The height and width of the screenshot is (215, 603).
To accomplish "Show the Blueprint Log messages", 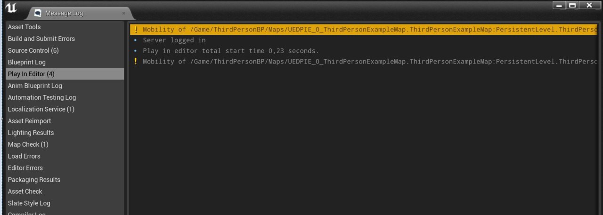I will 27,62.
